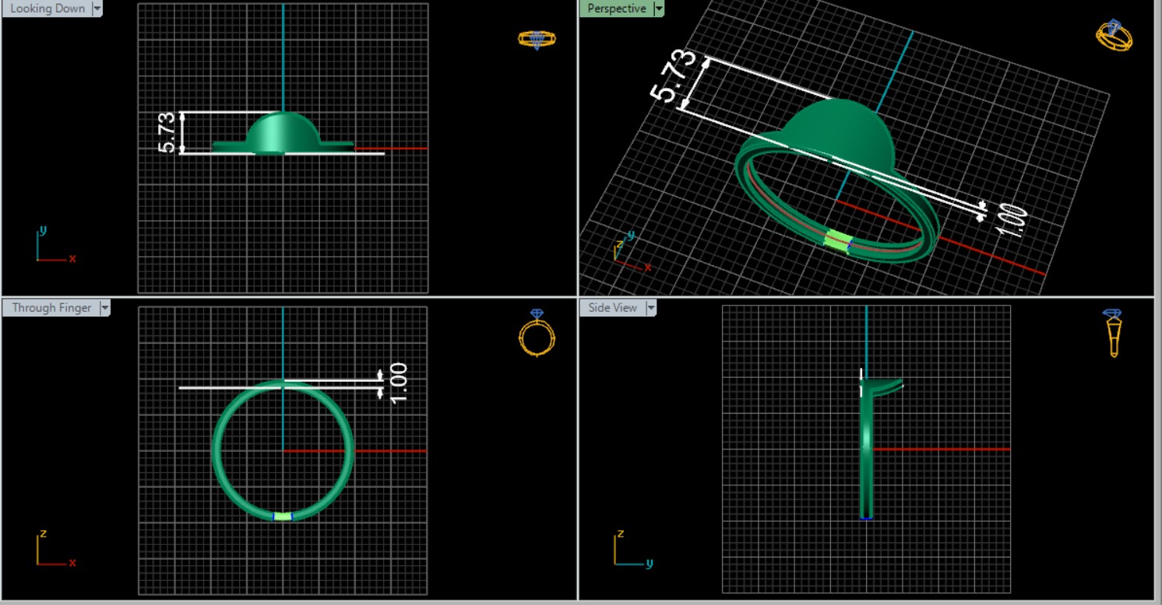
Task: Activate the Through Finger viewport title
Action: (x=51, y=308)
